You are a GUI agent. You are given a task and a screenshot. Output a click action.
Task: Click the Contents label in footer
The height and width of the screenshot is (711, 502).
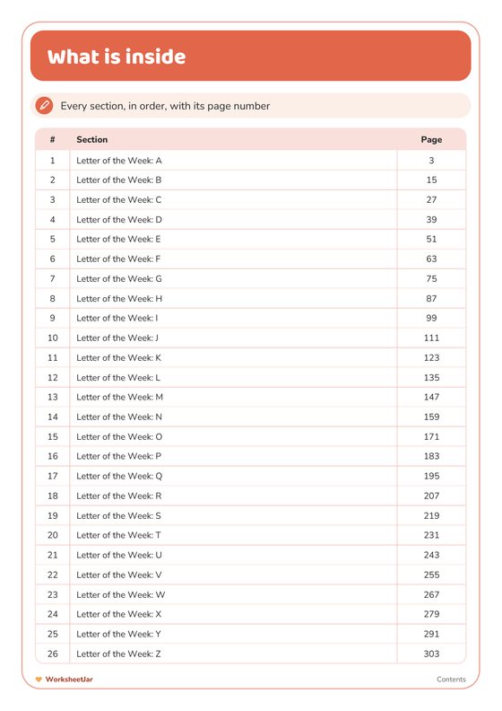[451, 680]
